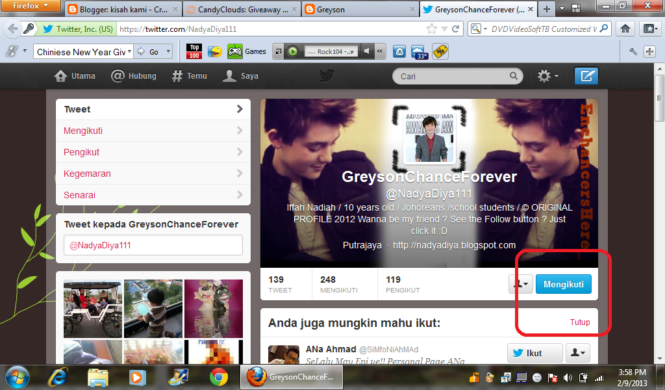Go back with the browser back arrow
Screen dimensions: 665x390
click(13, 29)
